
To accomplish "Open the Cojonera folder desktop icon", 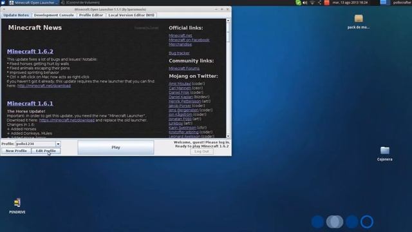I will point(385,153).
